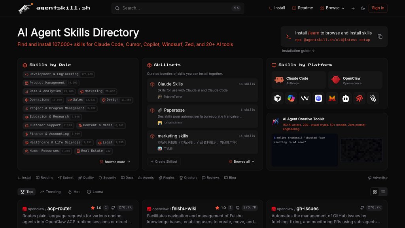Viewport: 405px width, 228px height.
Task: Select the white robot-head platform icon
Action: pyautogui.click(x=346, y=98)
